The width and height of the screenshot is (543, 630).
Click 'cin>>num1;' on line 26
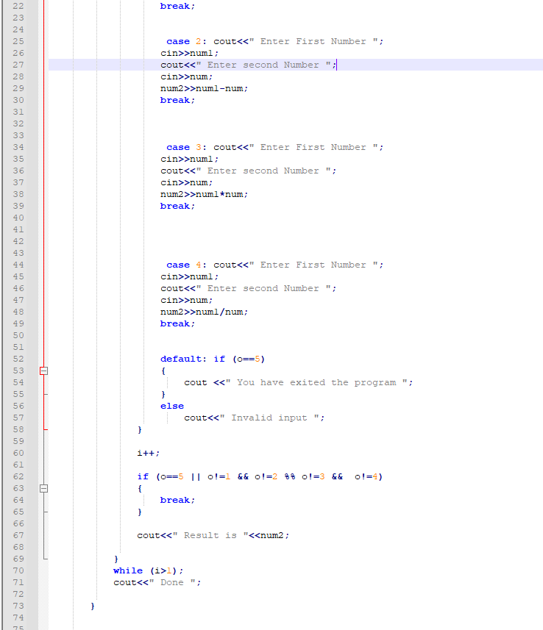point(189,54)
